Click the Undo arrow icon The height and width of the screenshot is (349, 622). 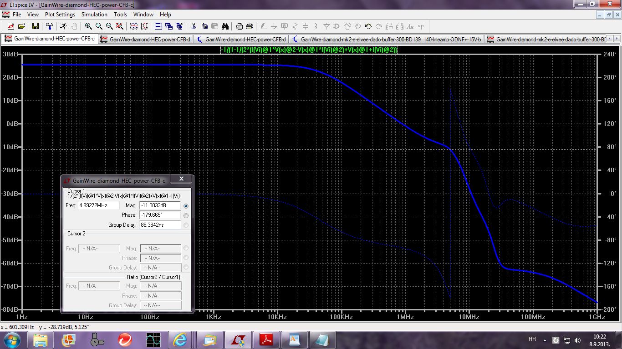[x=368, y=26]
